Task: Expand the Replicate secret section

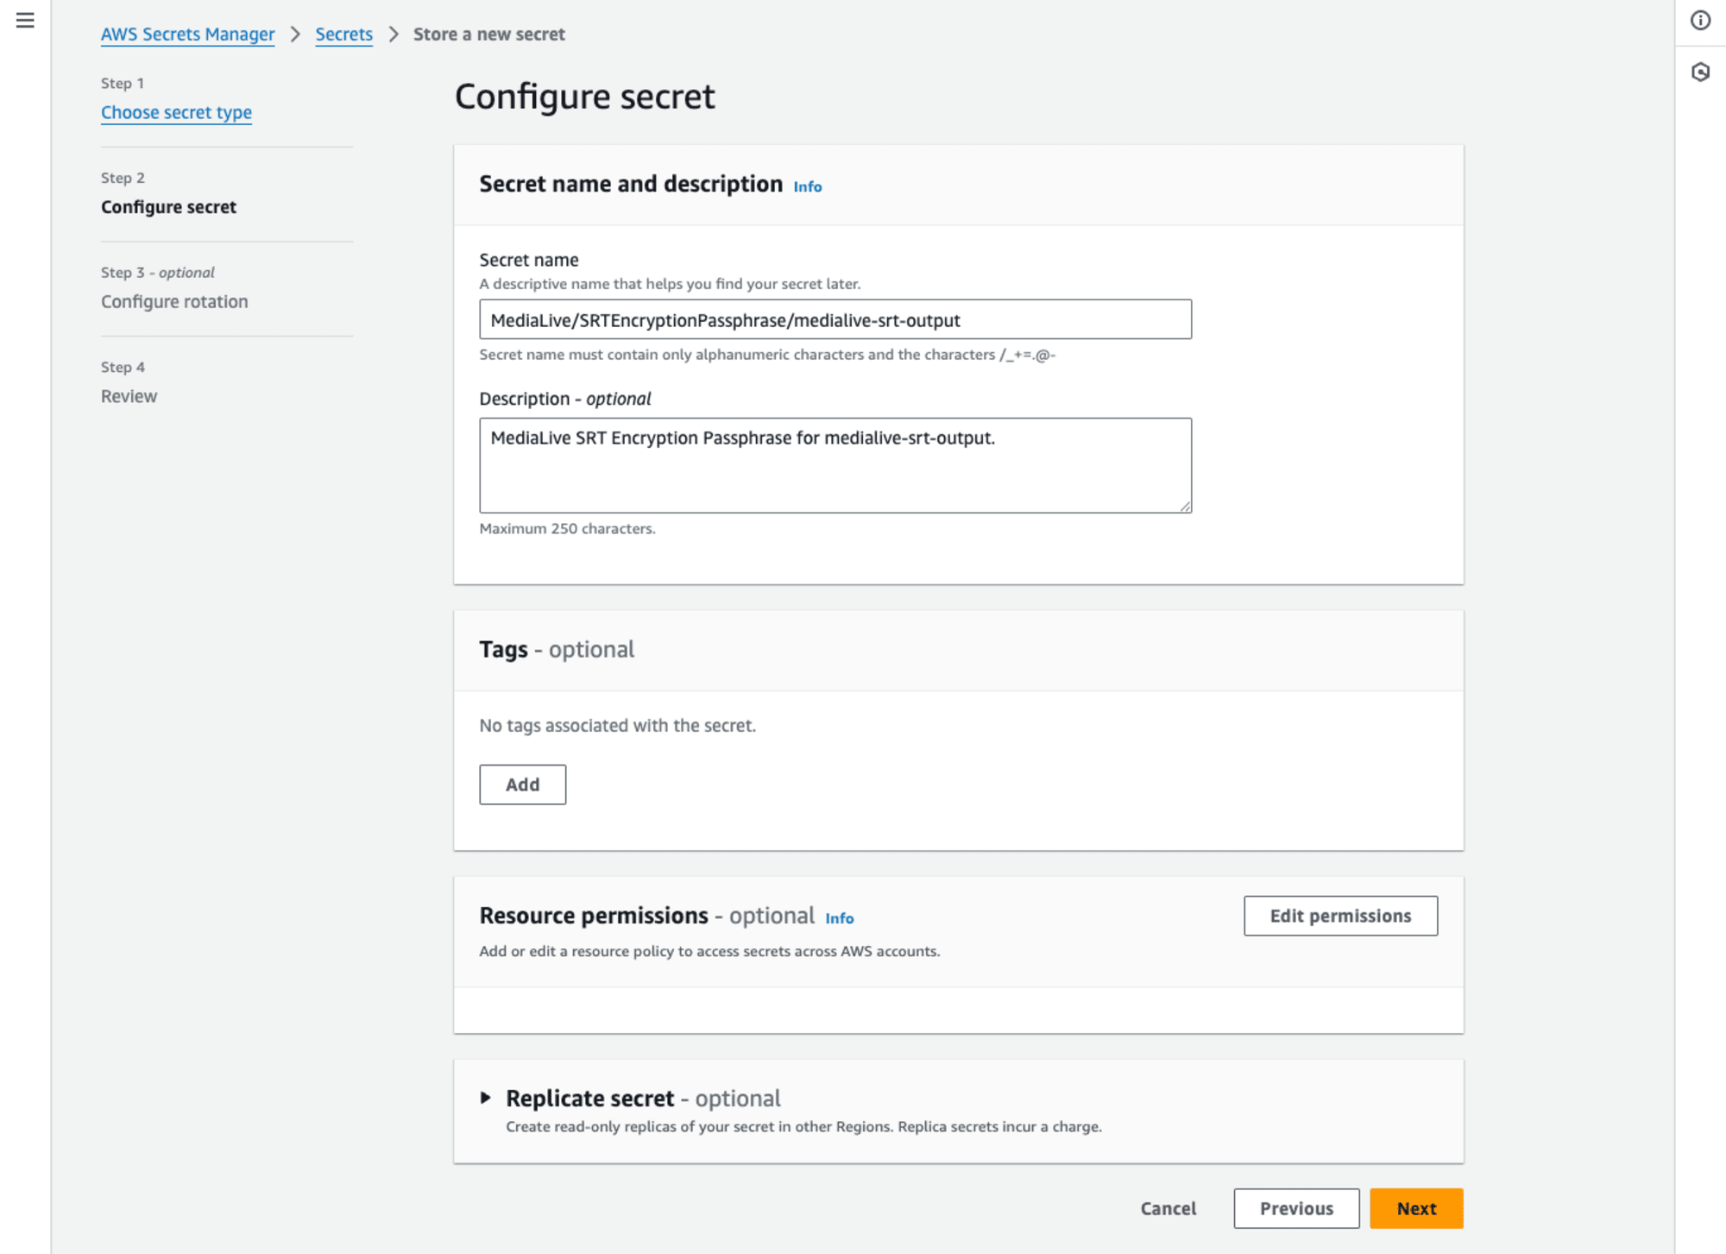Action: click(486, 1098)
